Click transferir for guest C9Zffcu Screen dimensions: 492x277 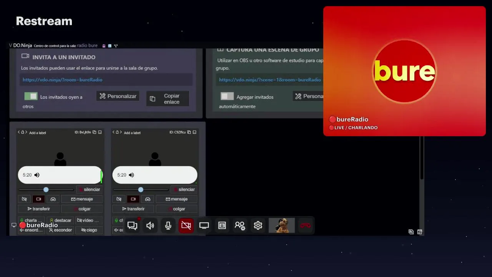click(133, 209)
